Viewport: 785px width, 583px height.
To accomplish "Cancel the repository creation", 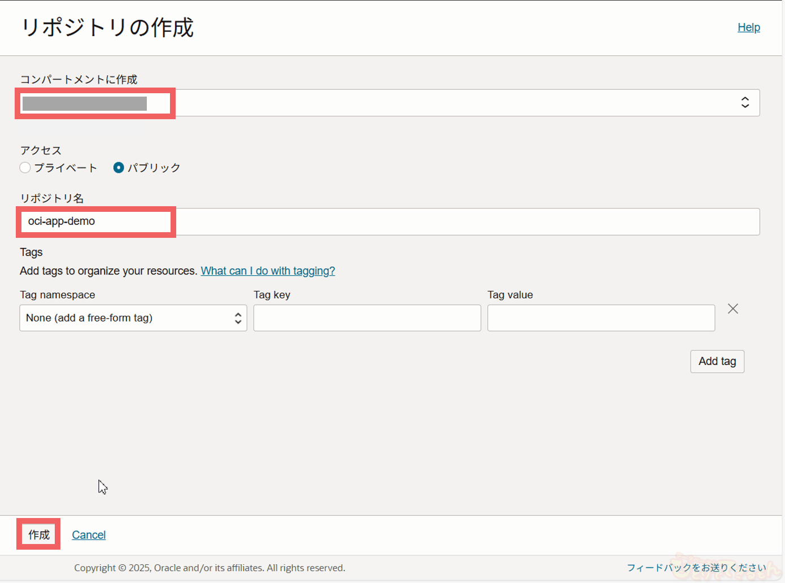I will coord(89,534).
